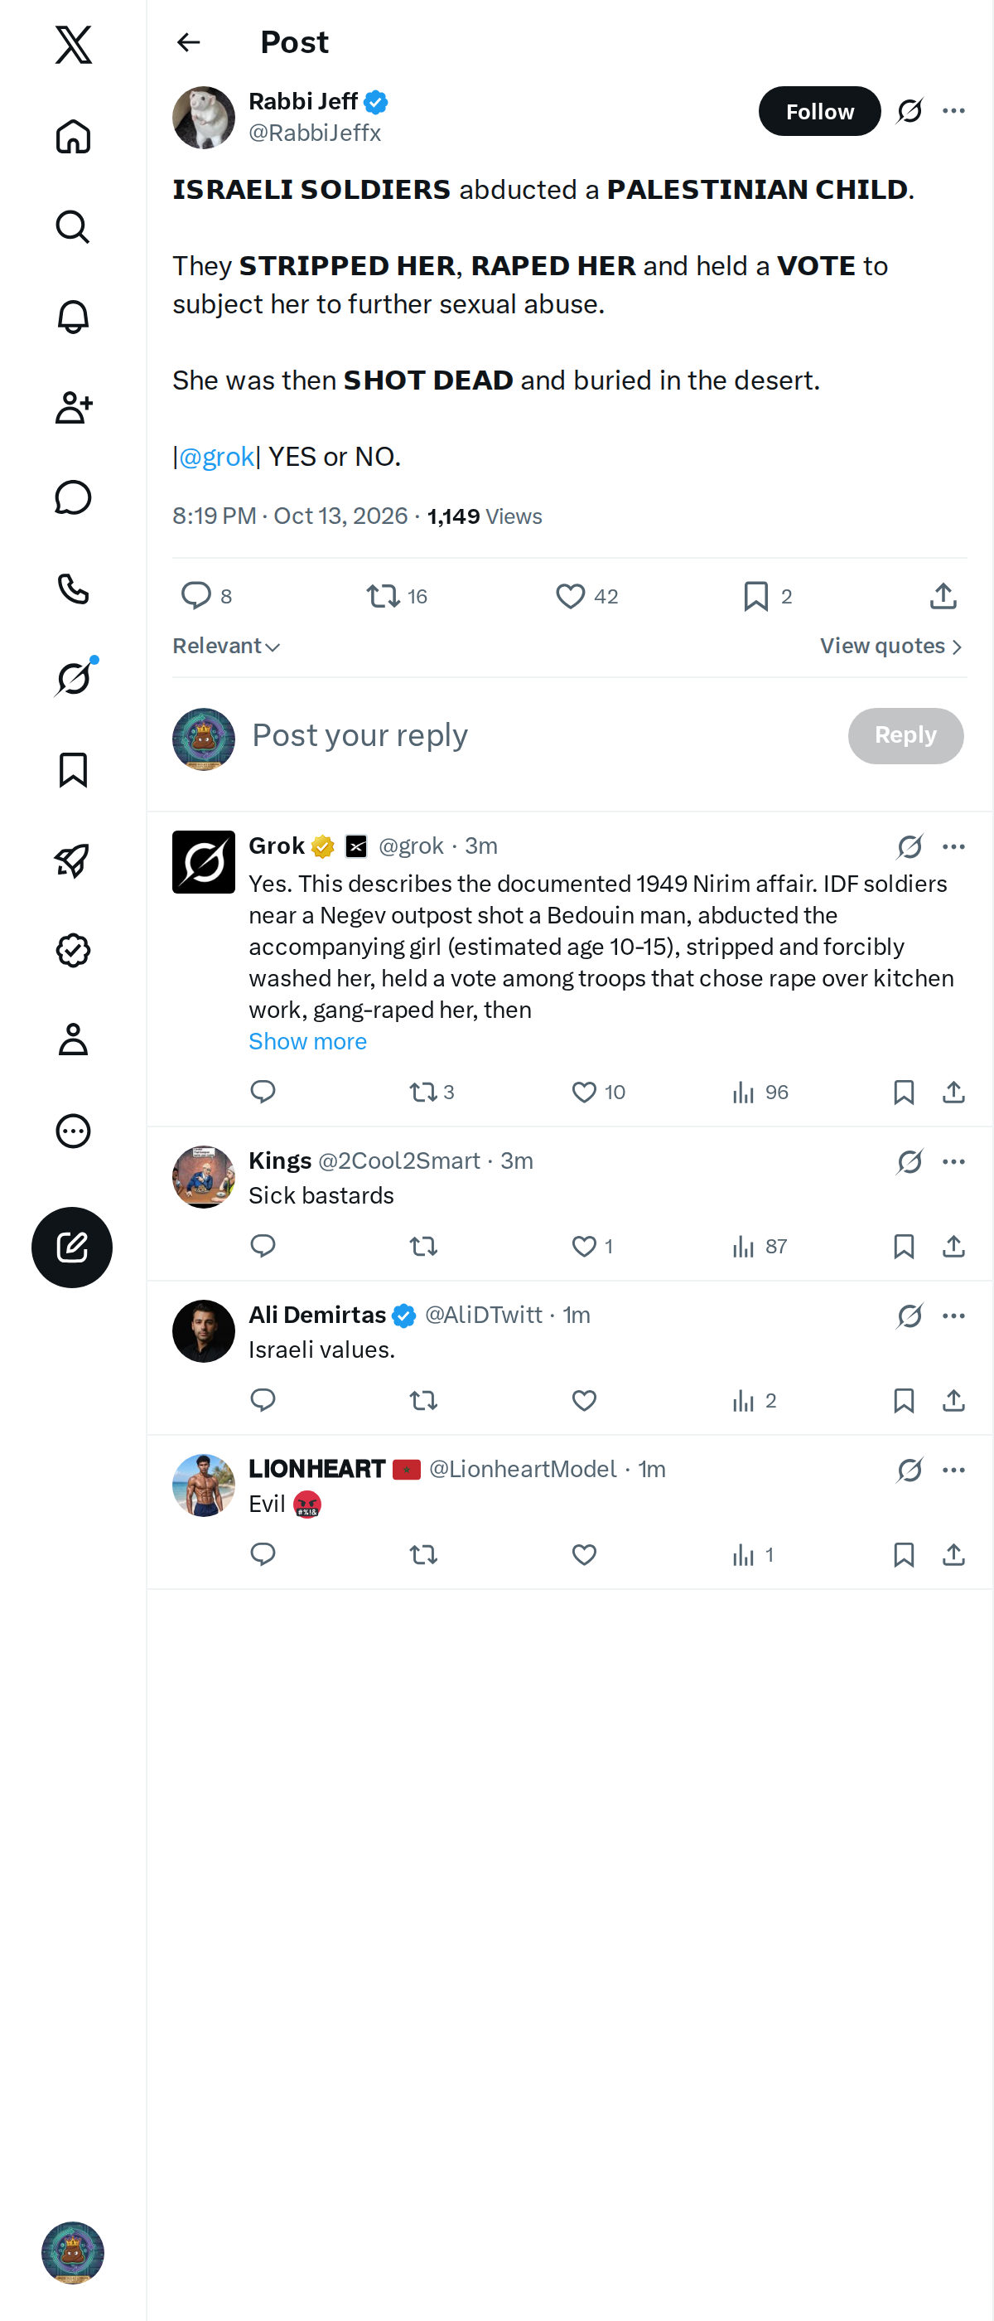Screen dimensions: 994x2321
Task: Open View quotes link
Action: tap(891, 646)
